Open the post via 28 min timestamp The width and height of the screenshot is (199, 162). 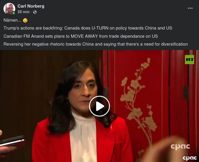click(23, 12)
